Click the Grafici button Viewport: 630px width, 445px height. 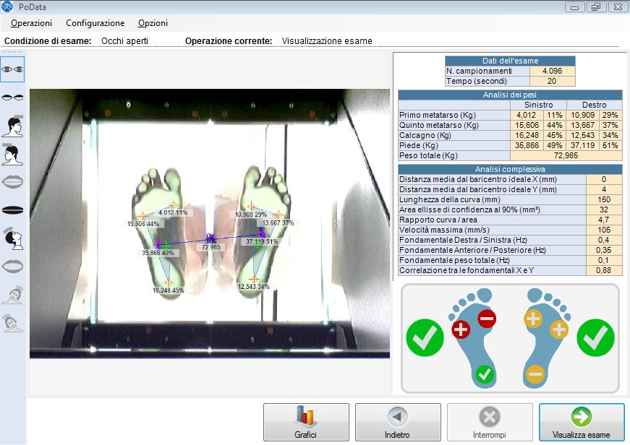pyautogui.click(x=305, y=423)
